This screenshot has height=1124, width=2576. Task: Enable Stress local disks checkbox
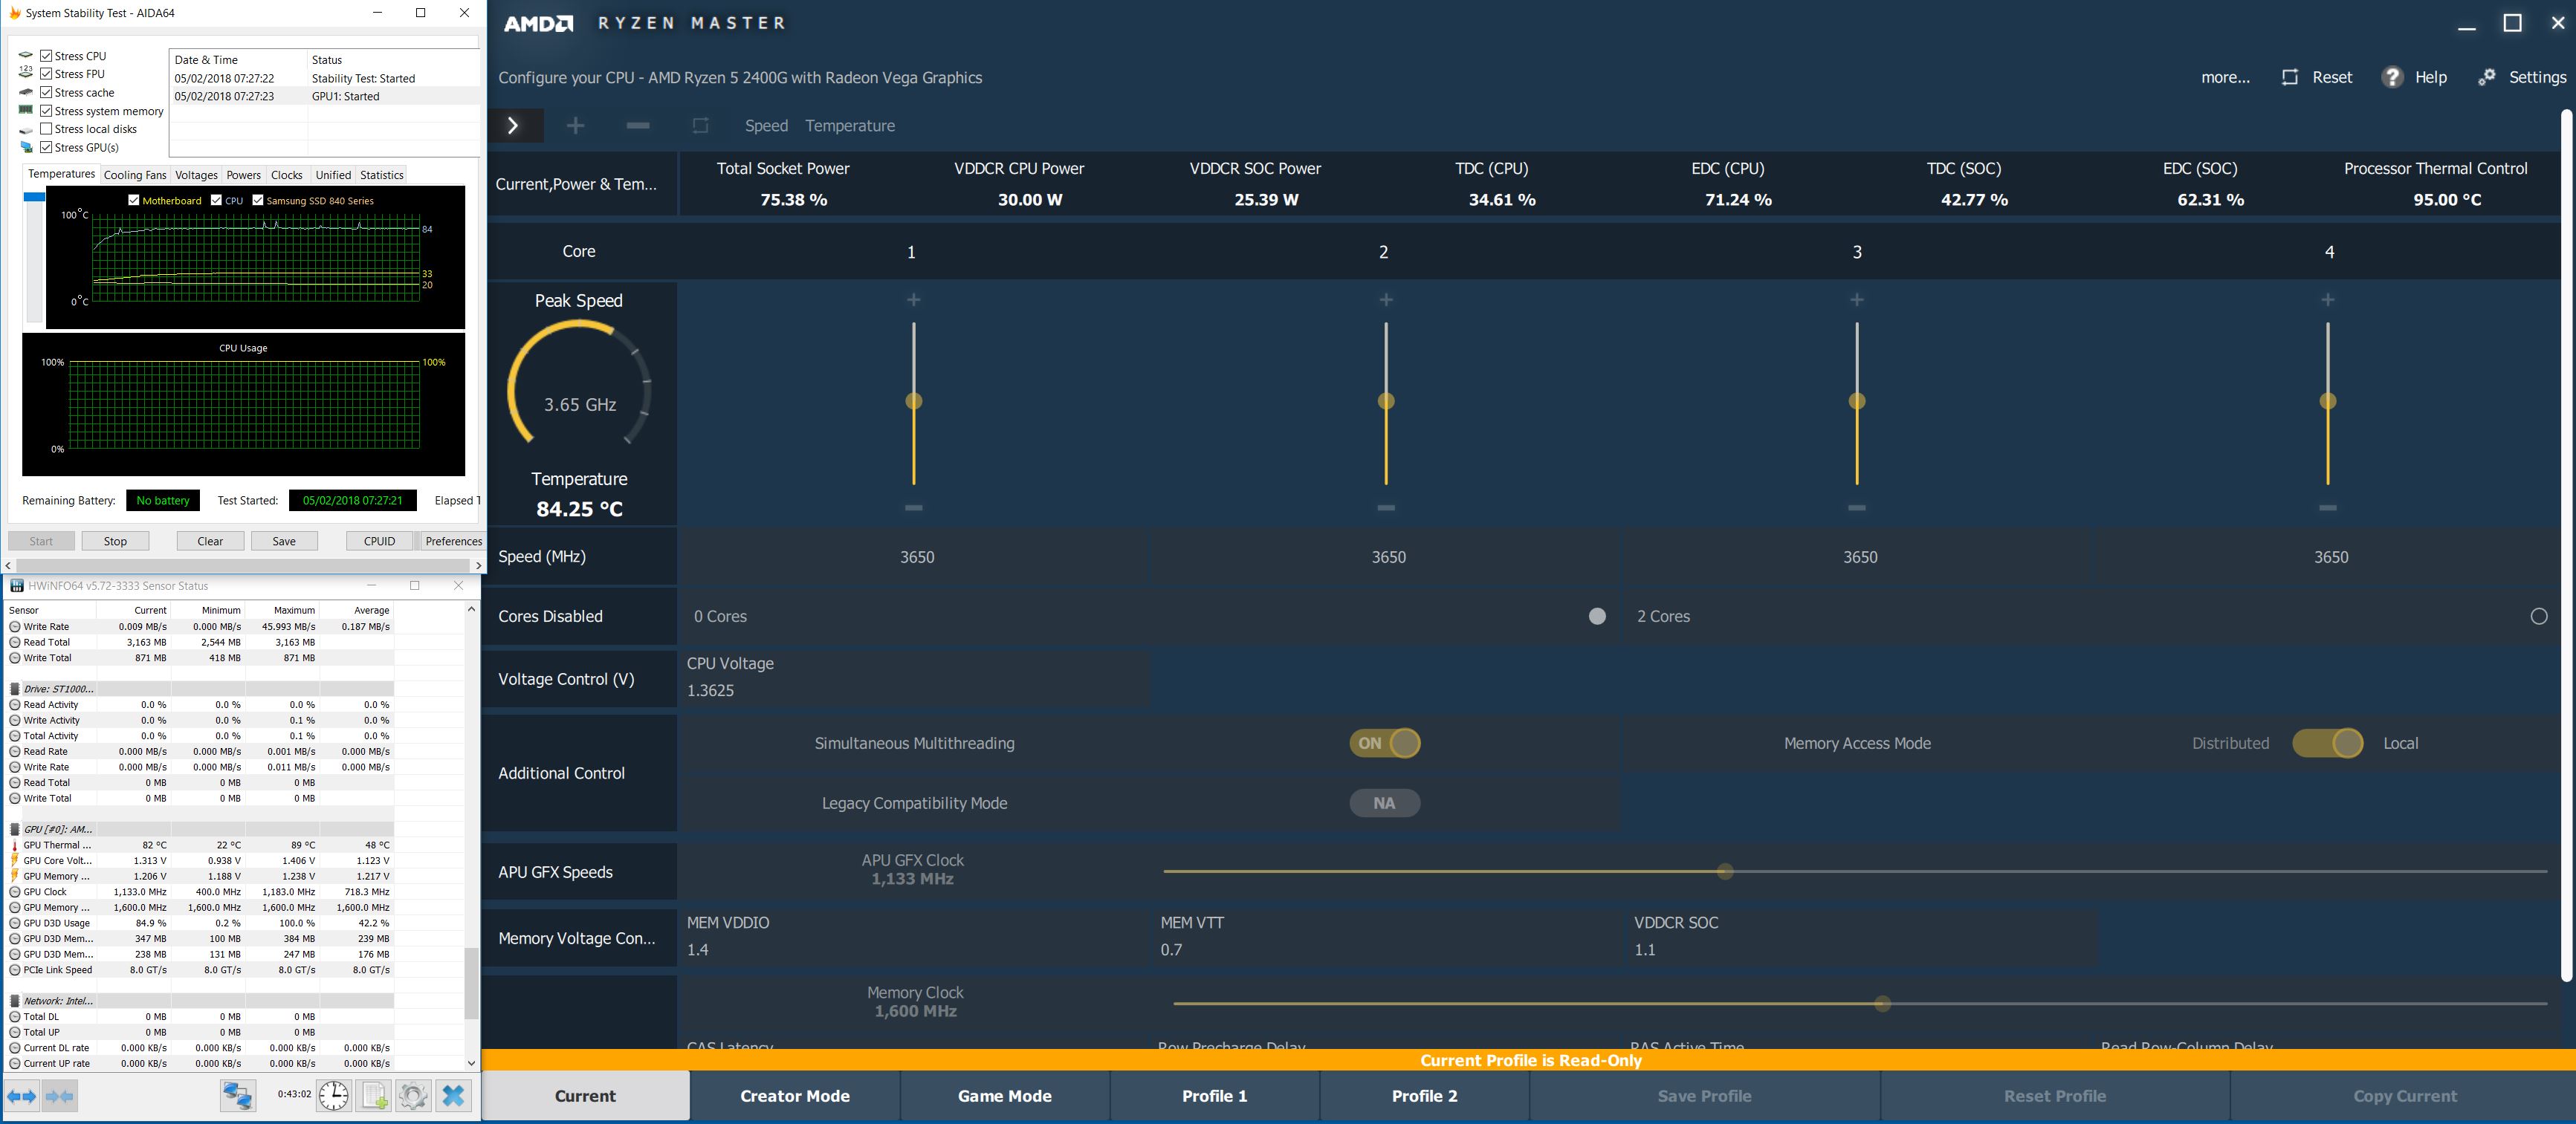[46, 129]
